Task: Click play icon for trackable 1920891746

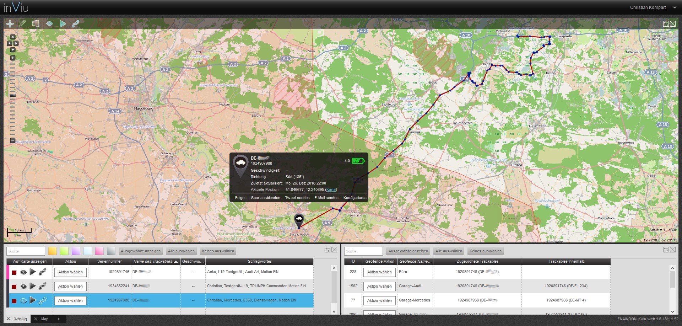Action: click(x=33, y=272)
